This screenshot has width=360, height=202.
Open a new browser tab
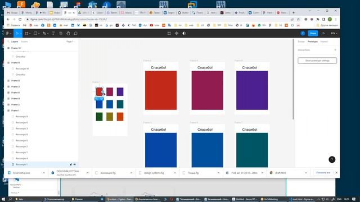click(294, 12)
